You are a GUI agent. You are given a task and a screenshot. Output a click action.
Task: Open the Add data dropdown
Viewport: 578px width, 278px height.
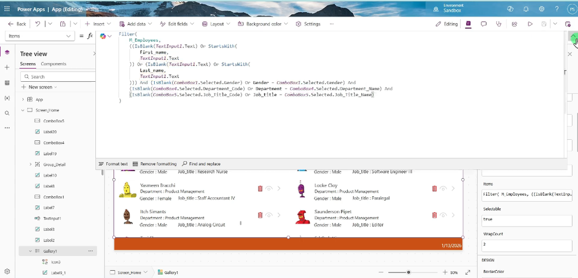tap(135, 24)
